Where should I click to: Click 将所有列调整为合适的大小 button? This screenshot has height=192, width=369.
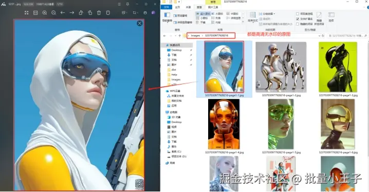tap(276, 24)
